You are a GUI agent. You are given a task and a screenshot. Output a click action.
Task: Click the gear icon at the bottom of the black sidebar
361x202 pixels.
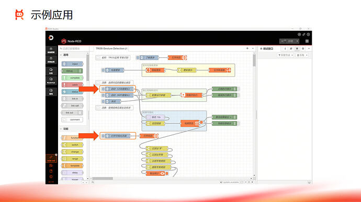pos(51,177)
